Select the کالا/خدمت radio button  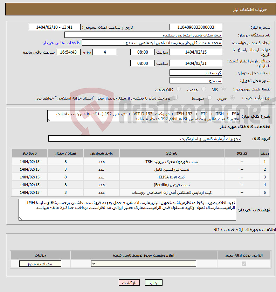pyautogui.click(x=178, y=89)
